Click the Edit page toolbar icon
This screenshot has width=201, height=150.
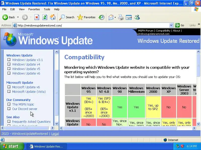[129, 17]
